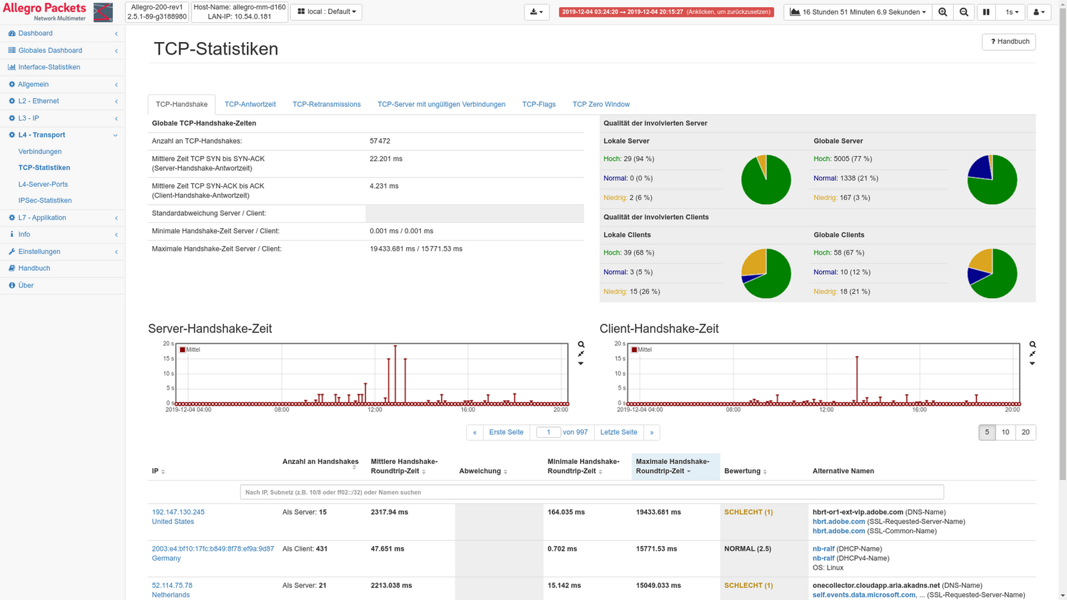The image size is (1067, 600).
Task: Select 10 rows per page
Action: tap(1005, 432)
